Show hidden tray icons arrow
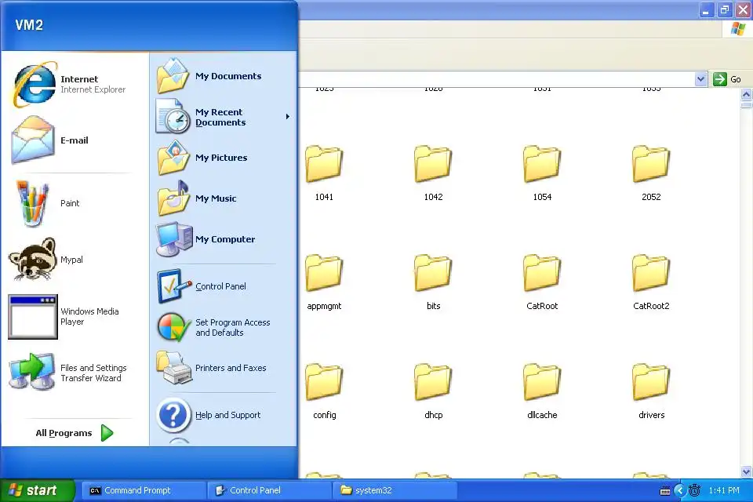Image resolution: width=753 pixels, height=502 pixels. (679, 490)
